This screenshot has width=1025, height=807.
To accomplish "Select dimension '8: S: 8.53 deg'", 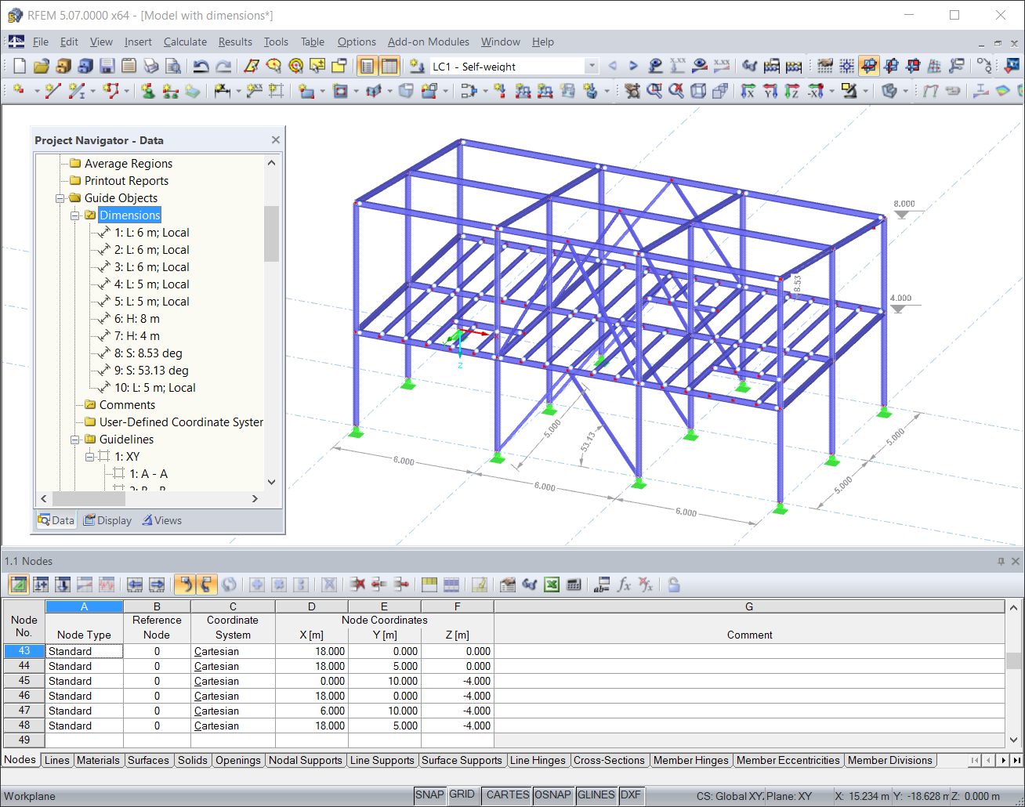I will click(148, 353).
